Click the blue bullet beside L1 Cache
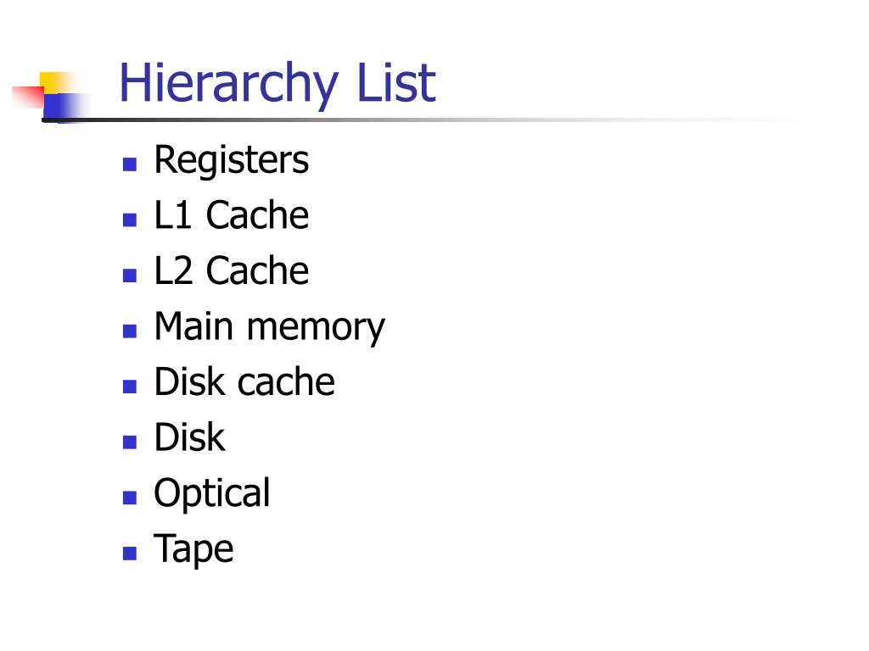The image size is (869, 651). (130, 220)
